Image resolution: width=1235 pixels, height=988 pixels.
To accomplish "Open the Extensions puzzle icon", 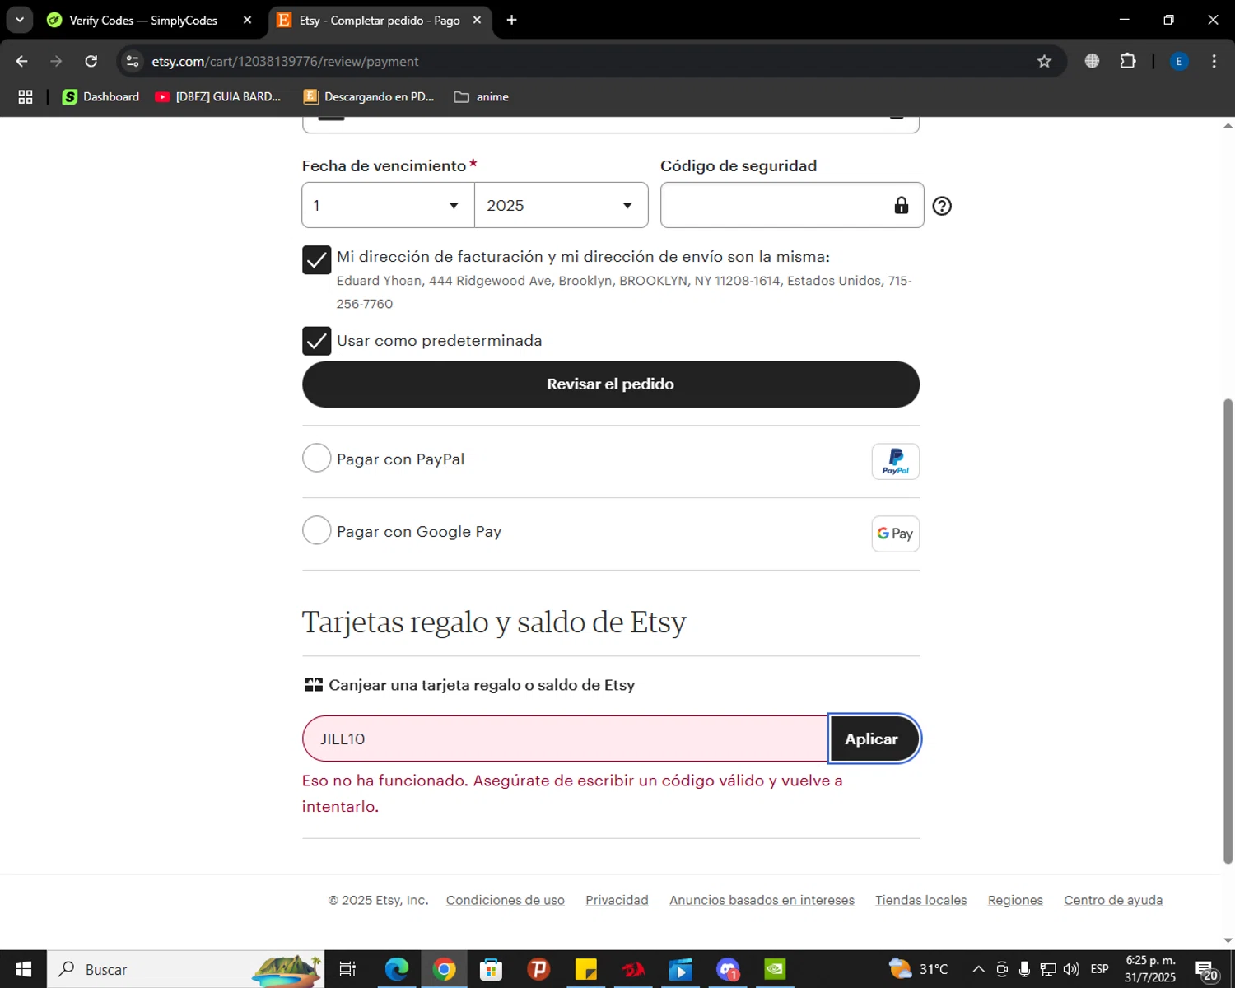I will pyautogui.click(x=1128, y=61).
